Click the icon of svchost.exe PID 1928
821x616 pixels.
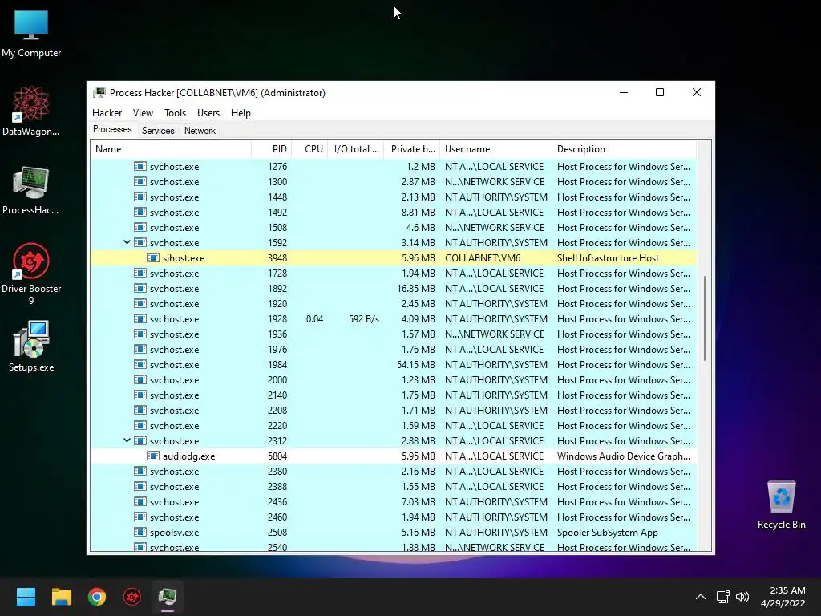click(x=140, y=319)
